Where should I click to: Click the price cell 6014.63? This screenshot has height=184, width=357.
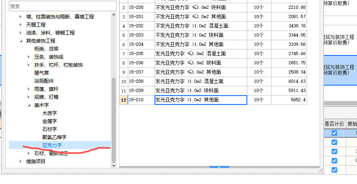click(289, 81)
